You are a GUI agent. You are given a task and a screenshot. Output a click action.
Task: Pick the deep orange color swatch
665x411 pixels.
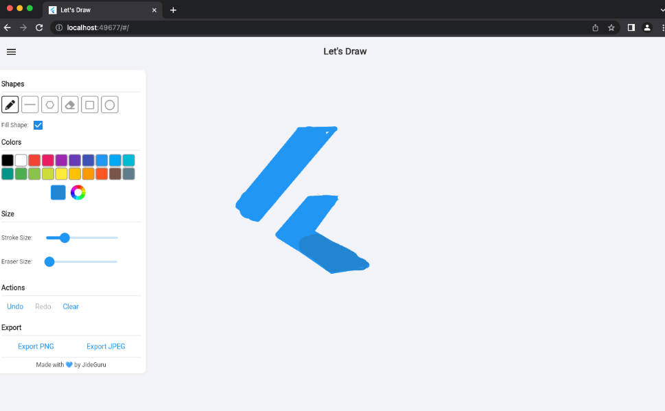point(102,174)
